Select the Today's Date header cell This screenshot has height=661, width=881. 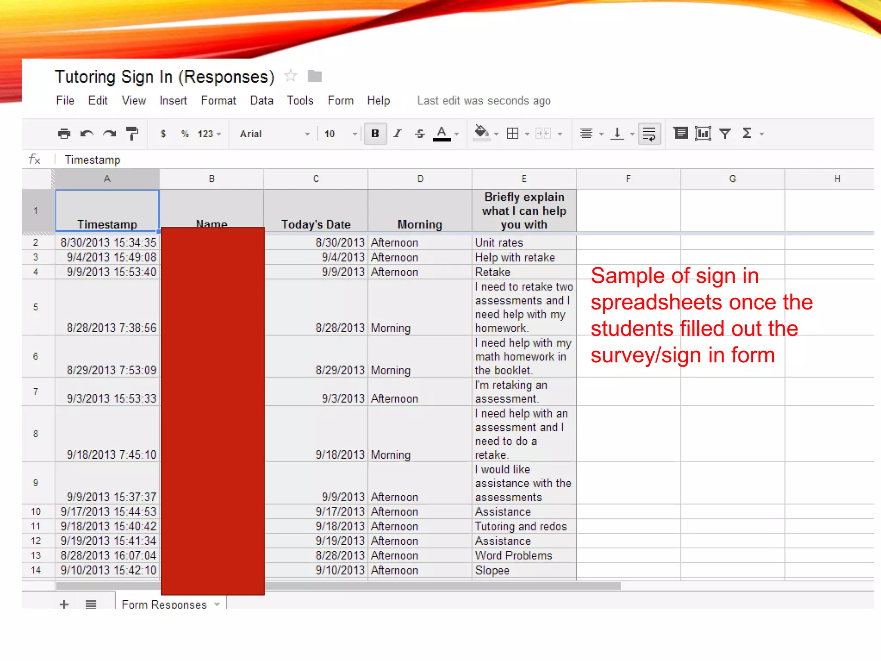[x=316, y=211]
